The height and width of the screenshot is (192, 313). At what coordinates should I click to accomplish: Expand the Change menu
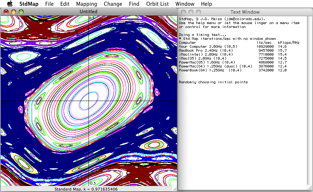click(x=113, y=4)
